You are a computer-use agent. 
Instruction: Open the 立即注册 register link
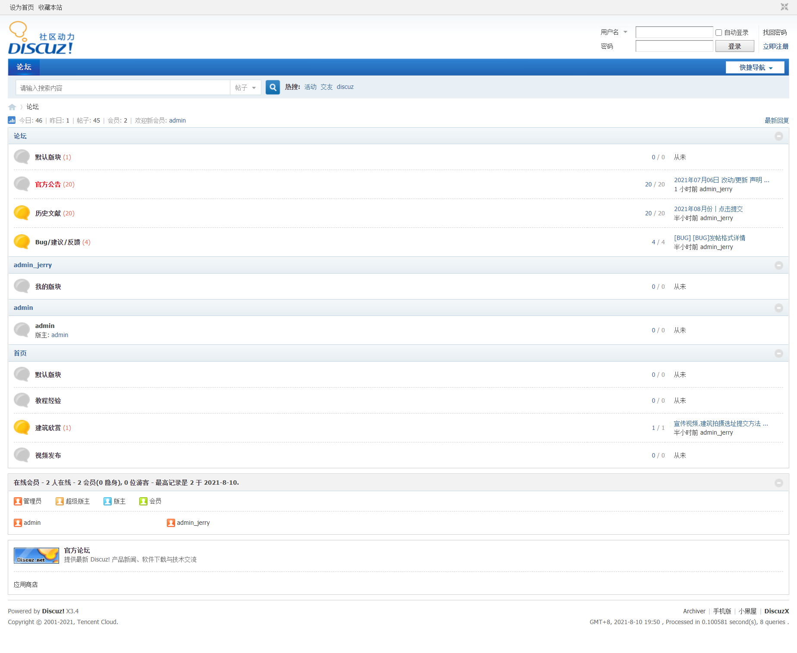[775, 46]
